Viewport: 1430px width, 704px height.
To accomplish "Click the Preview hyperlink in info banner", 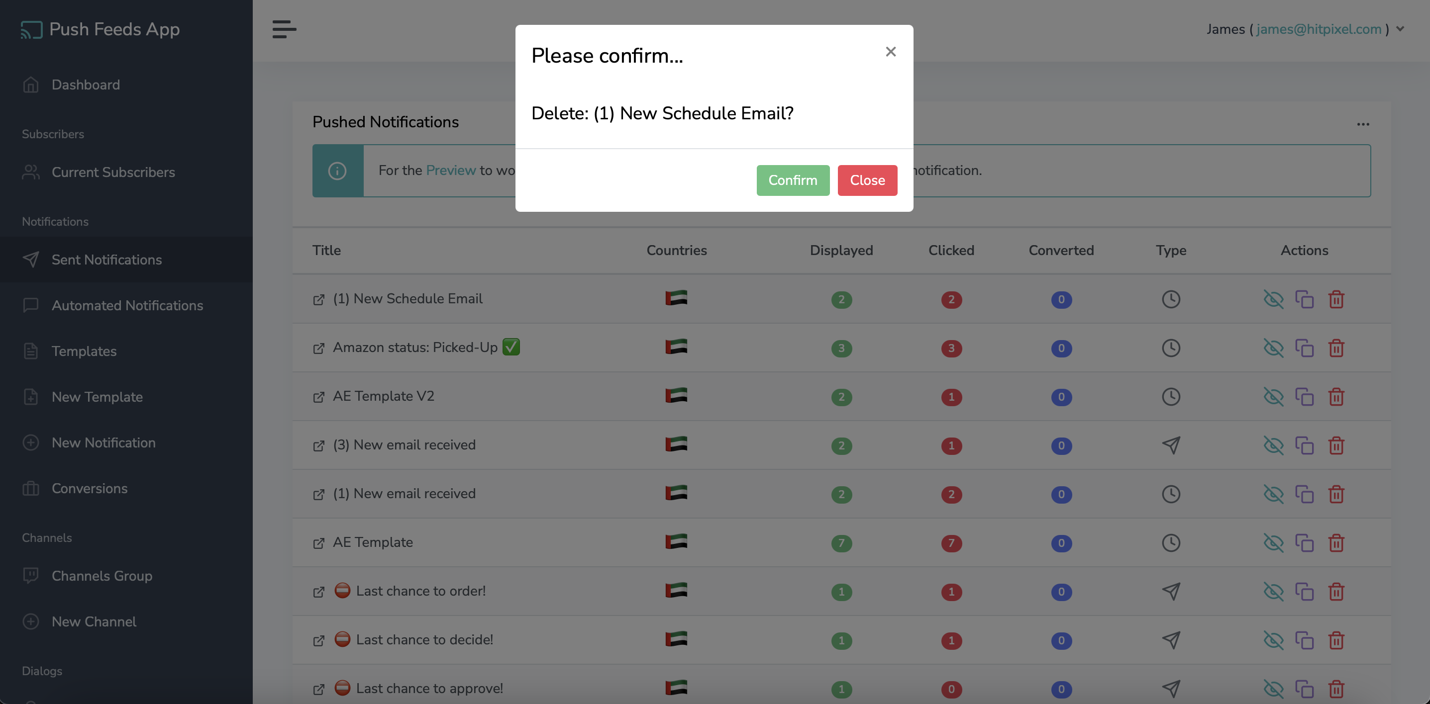I will coord(450,170).
